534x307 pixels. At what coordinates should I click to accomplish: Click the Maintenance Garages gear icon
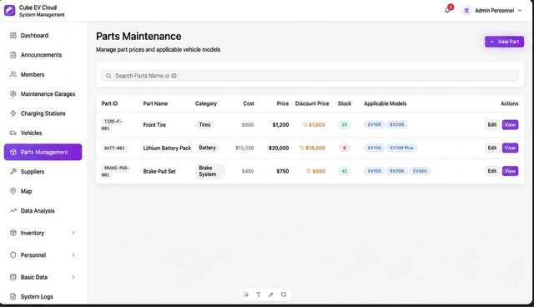pos(13,94)
